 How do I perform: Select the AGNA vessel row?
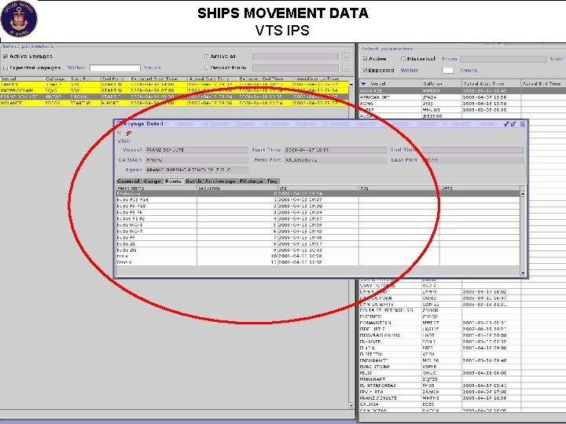pyautogui.click(x=462, y=104)
